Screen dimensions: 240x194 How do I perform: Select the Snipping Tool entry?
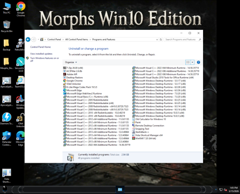pos(141,129)
